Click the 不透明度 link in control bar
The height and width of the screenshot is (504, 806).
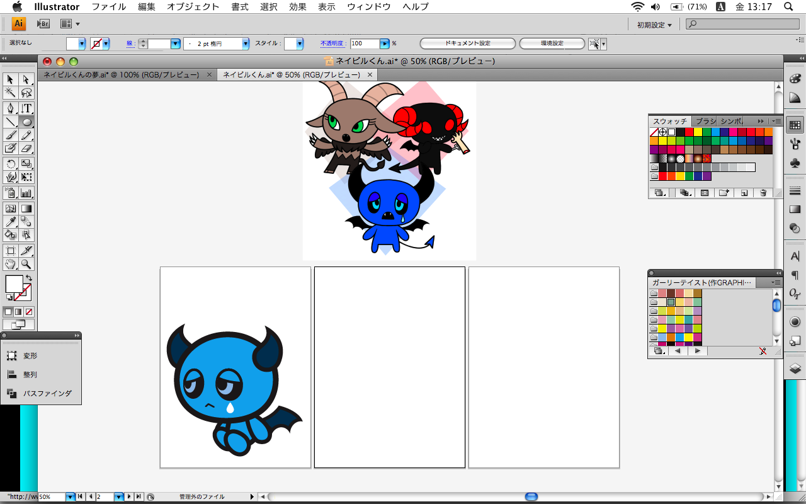(x=334, y=43)
